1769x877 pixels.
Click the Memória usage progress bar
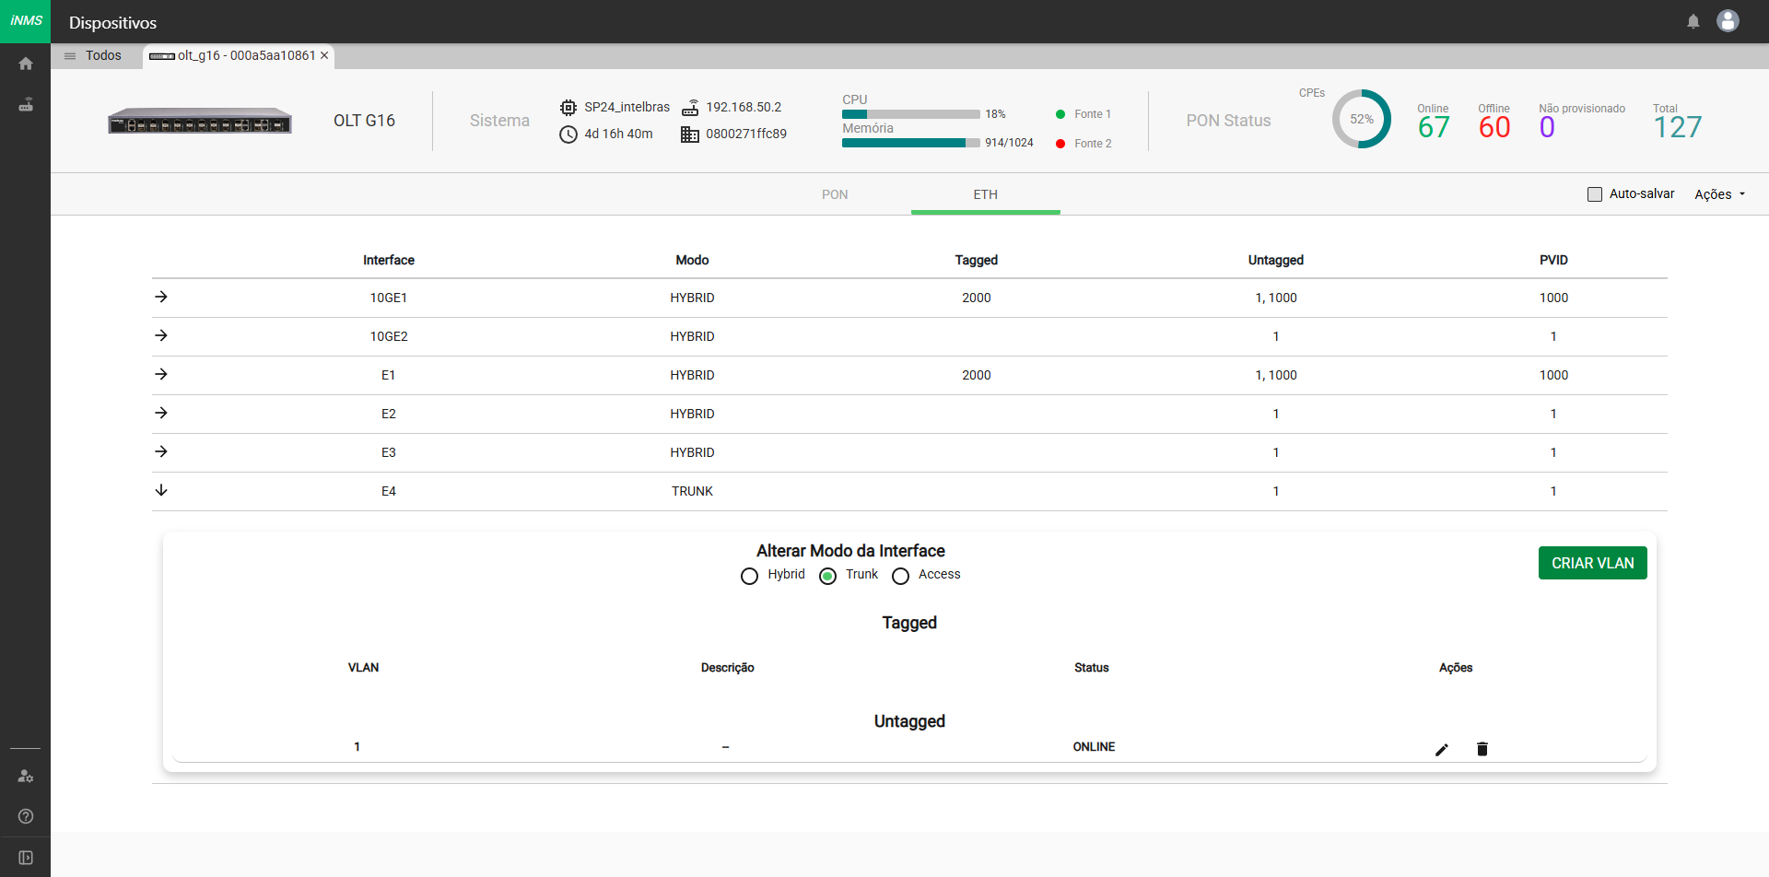pyautogui.click(x=910, y=143)
